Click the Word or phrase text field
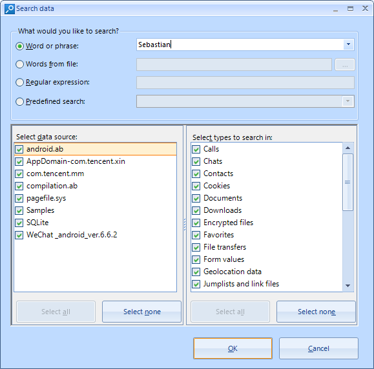This screenshot has height=369, width=374. [240, 45]
